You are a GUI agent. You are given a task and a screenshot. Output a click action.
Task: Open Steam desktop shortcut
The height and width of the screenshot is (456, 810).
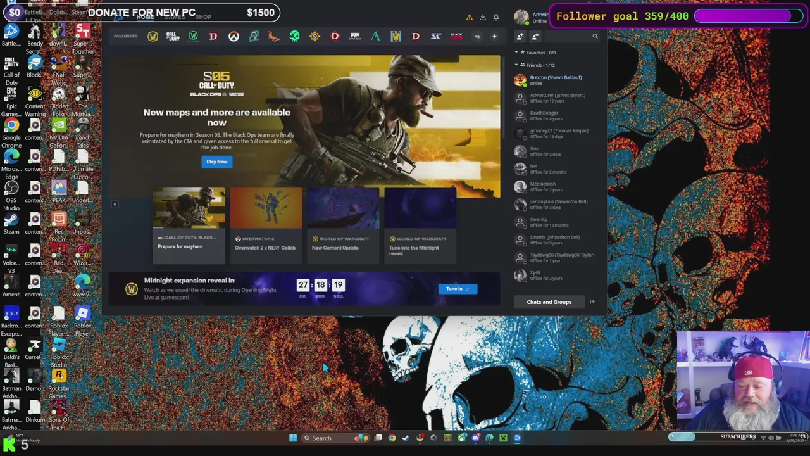11,224
